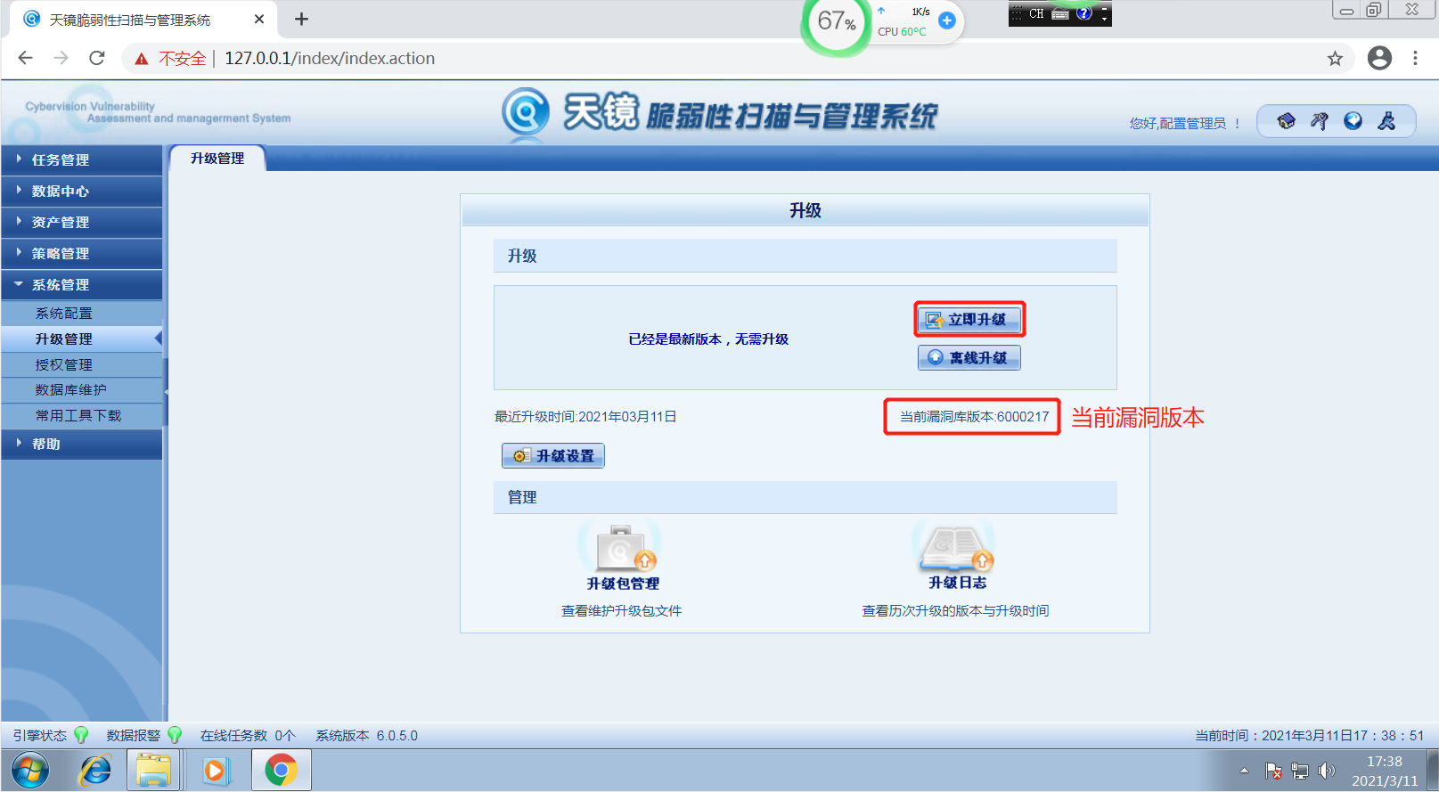The image size is (1439, 792).
Task: Click the running-person logout icon
Action: [x=1386, y=121]
